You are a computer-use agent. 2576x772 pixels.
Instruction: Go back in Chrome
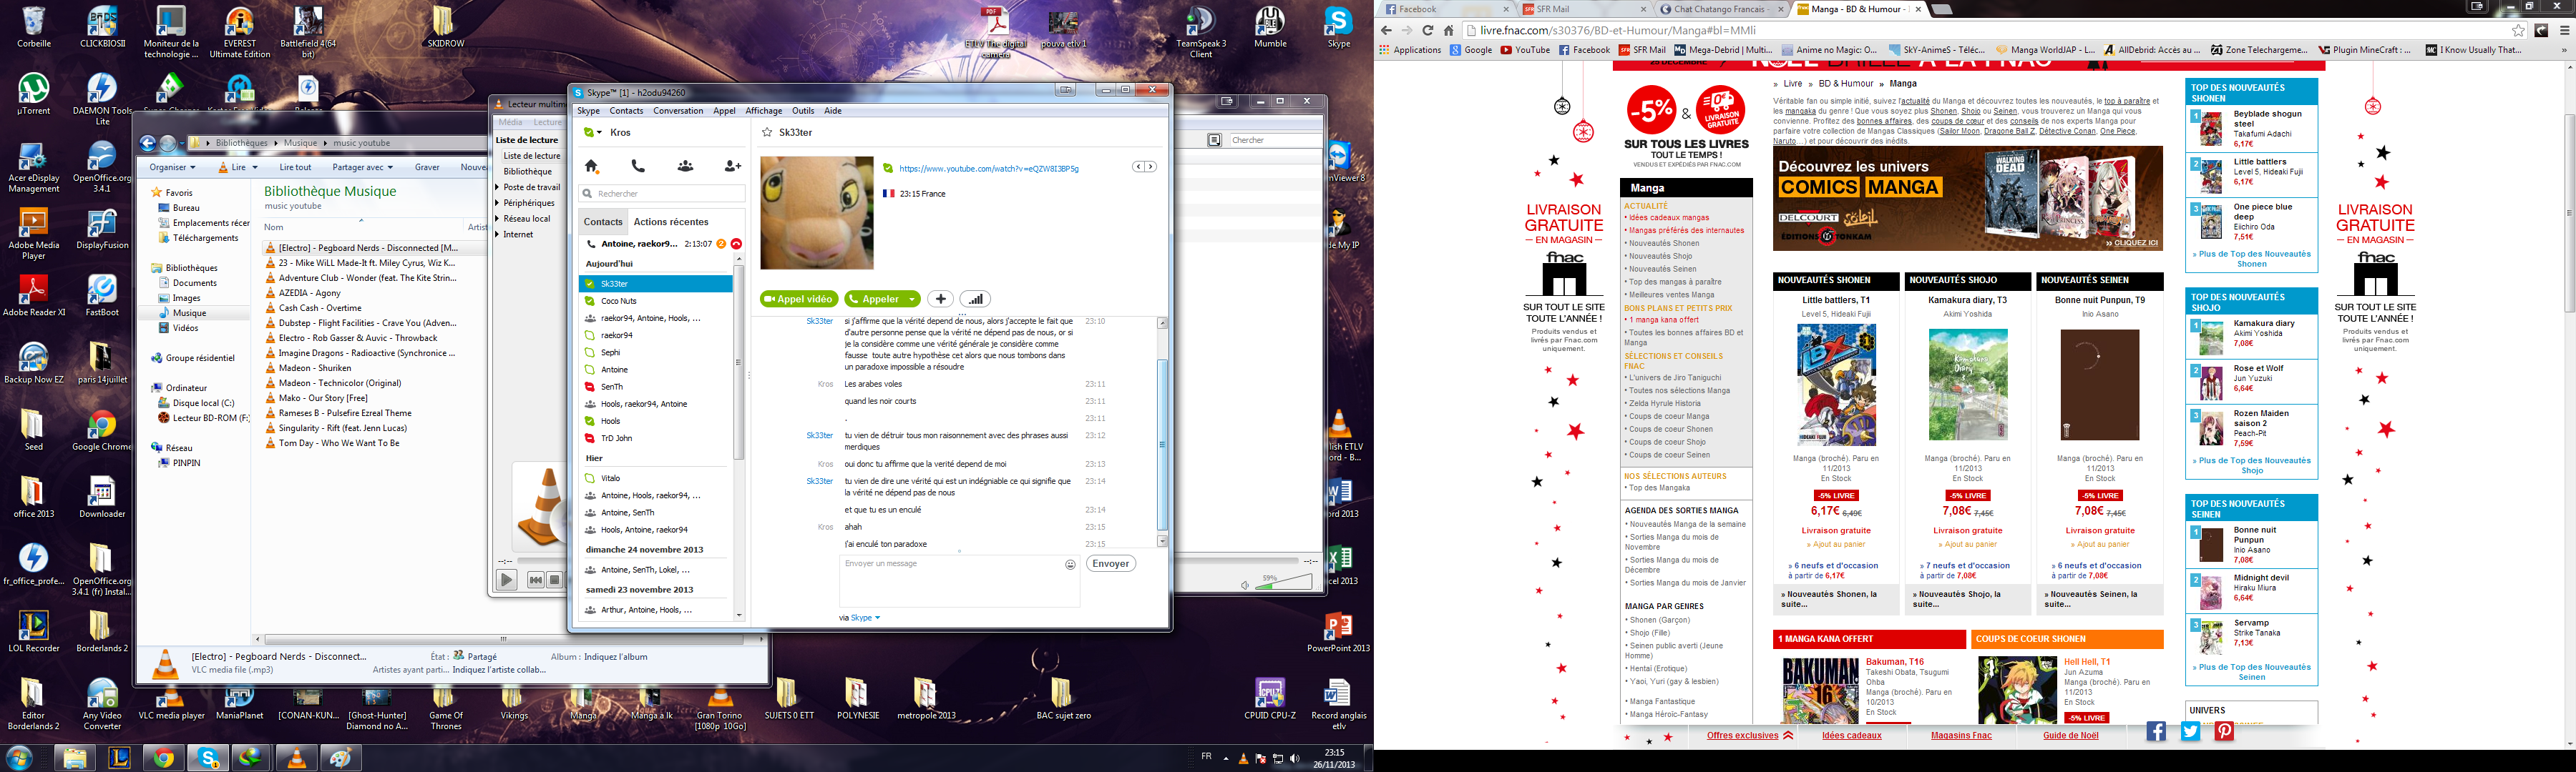coord(1387,30)
